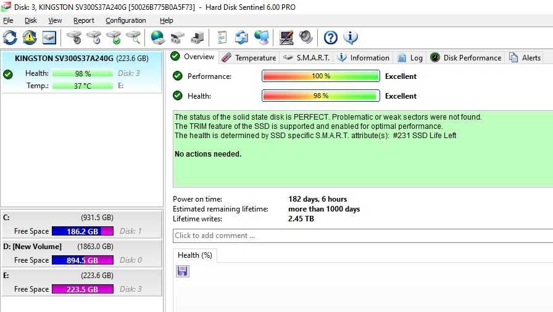Click the 'Power on time:' label
Screen dimensions: 553x312
click(x=197, y=199)
